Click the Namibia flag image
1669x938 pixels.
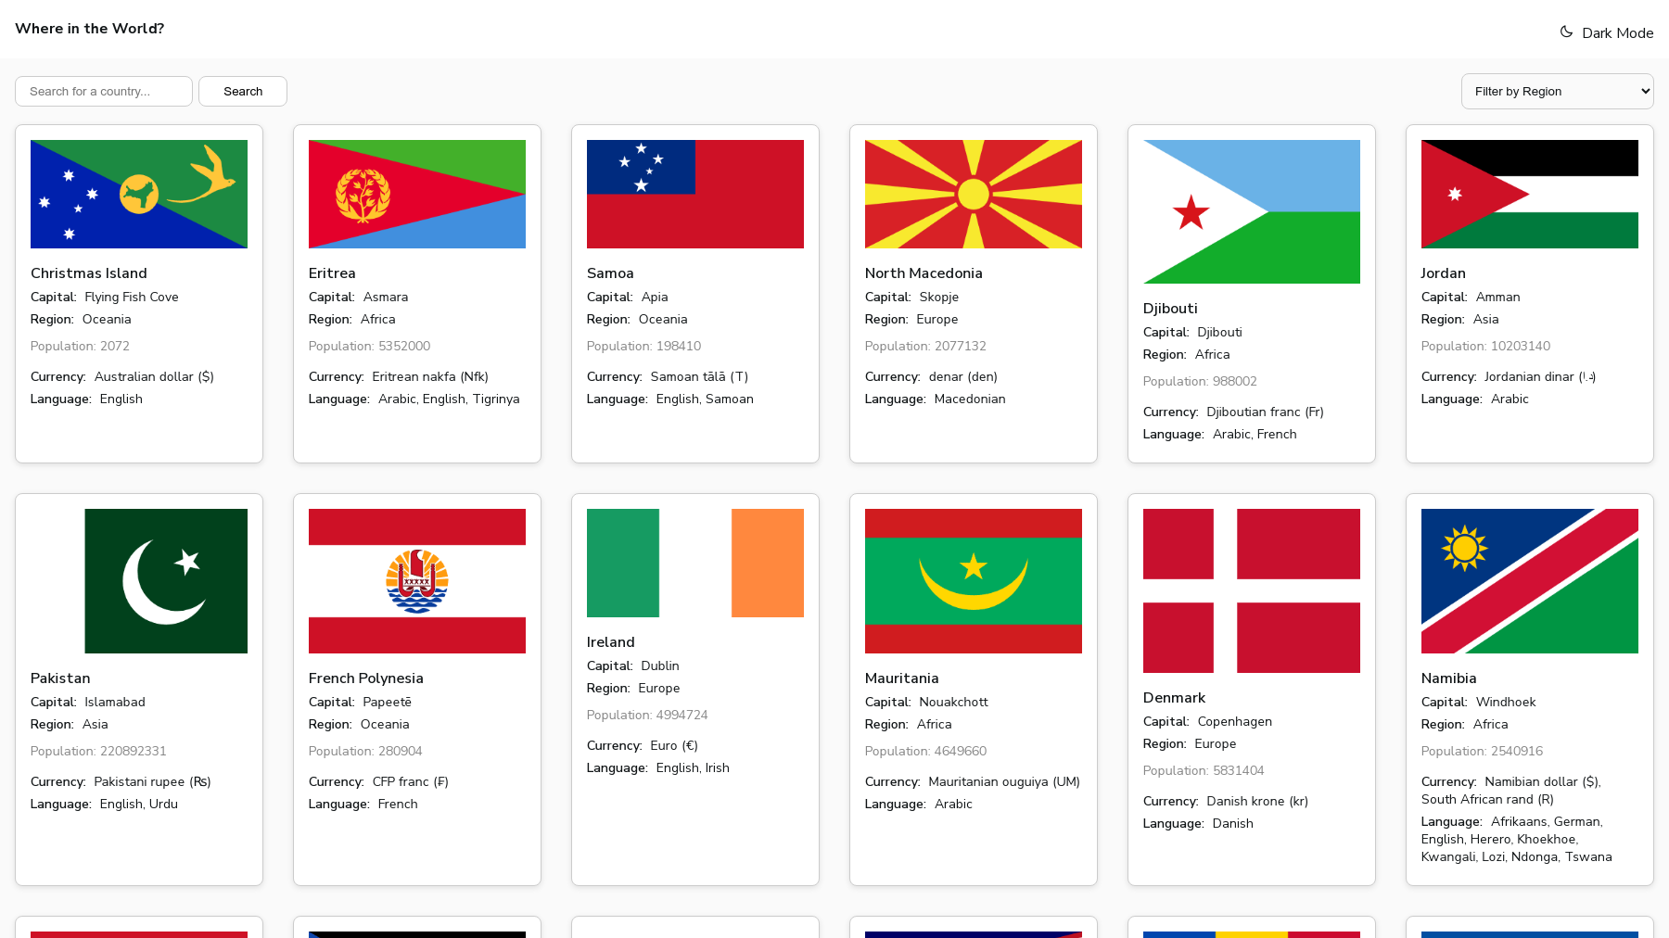1530,580
